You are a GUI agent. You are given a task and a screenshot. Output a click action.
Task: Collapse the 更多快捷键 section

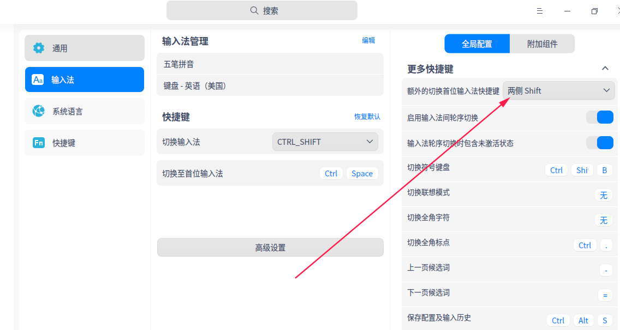click(605, 68)
